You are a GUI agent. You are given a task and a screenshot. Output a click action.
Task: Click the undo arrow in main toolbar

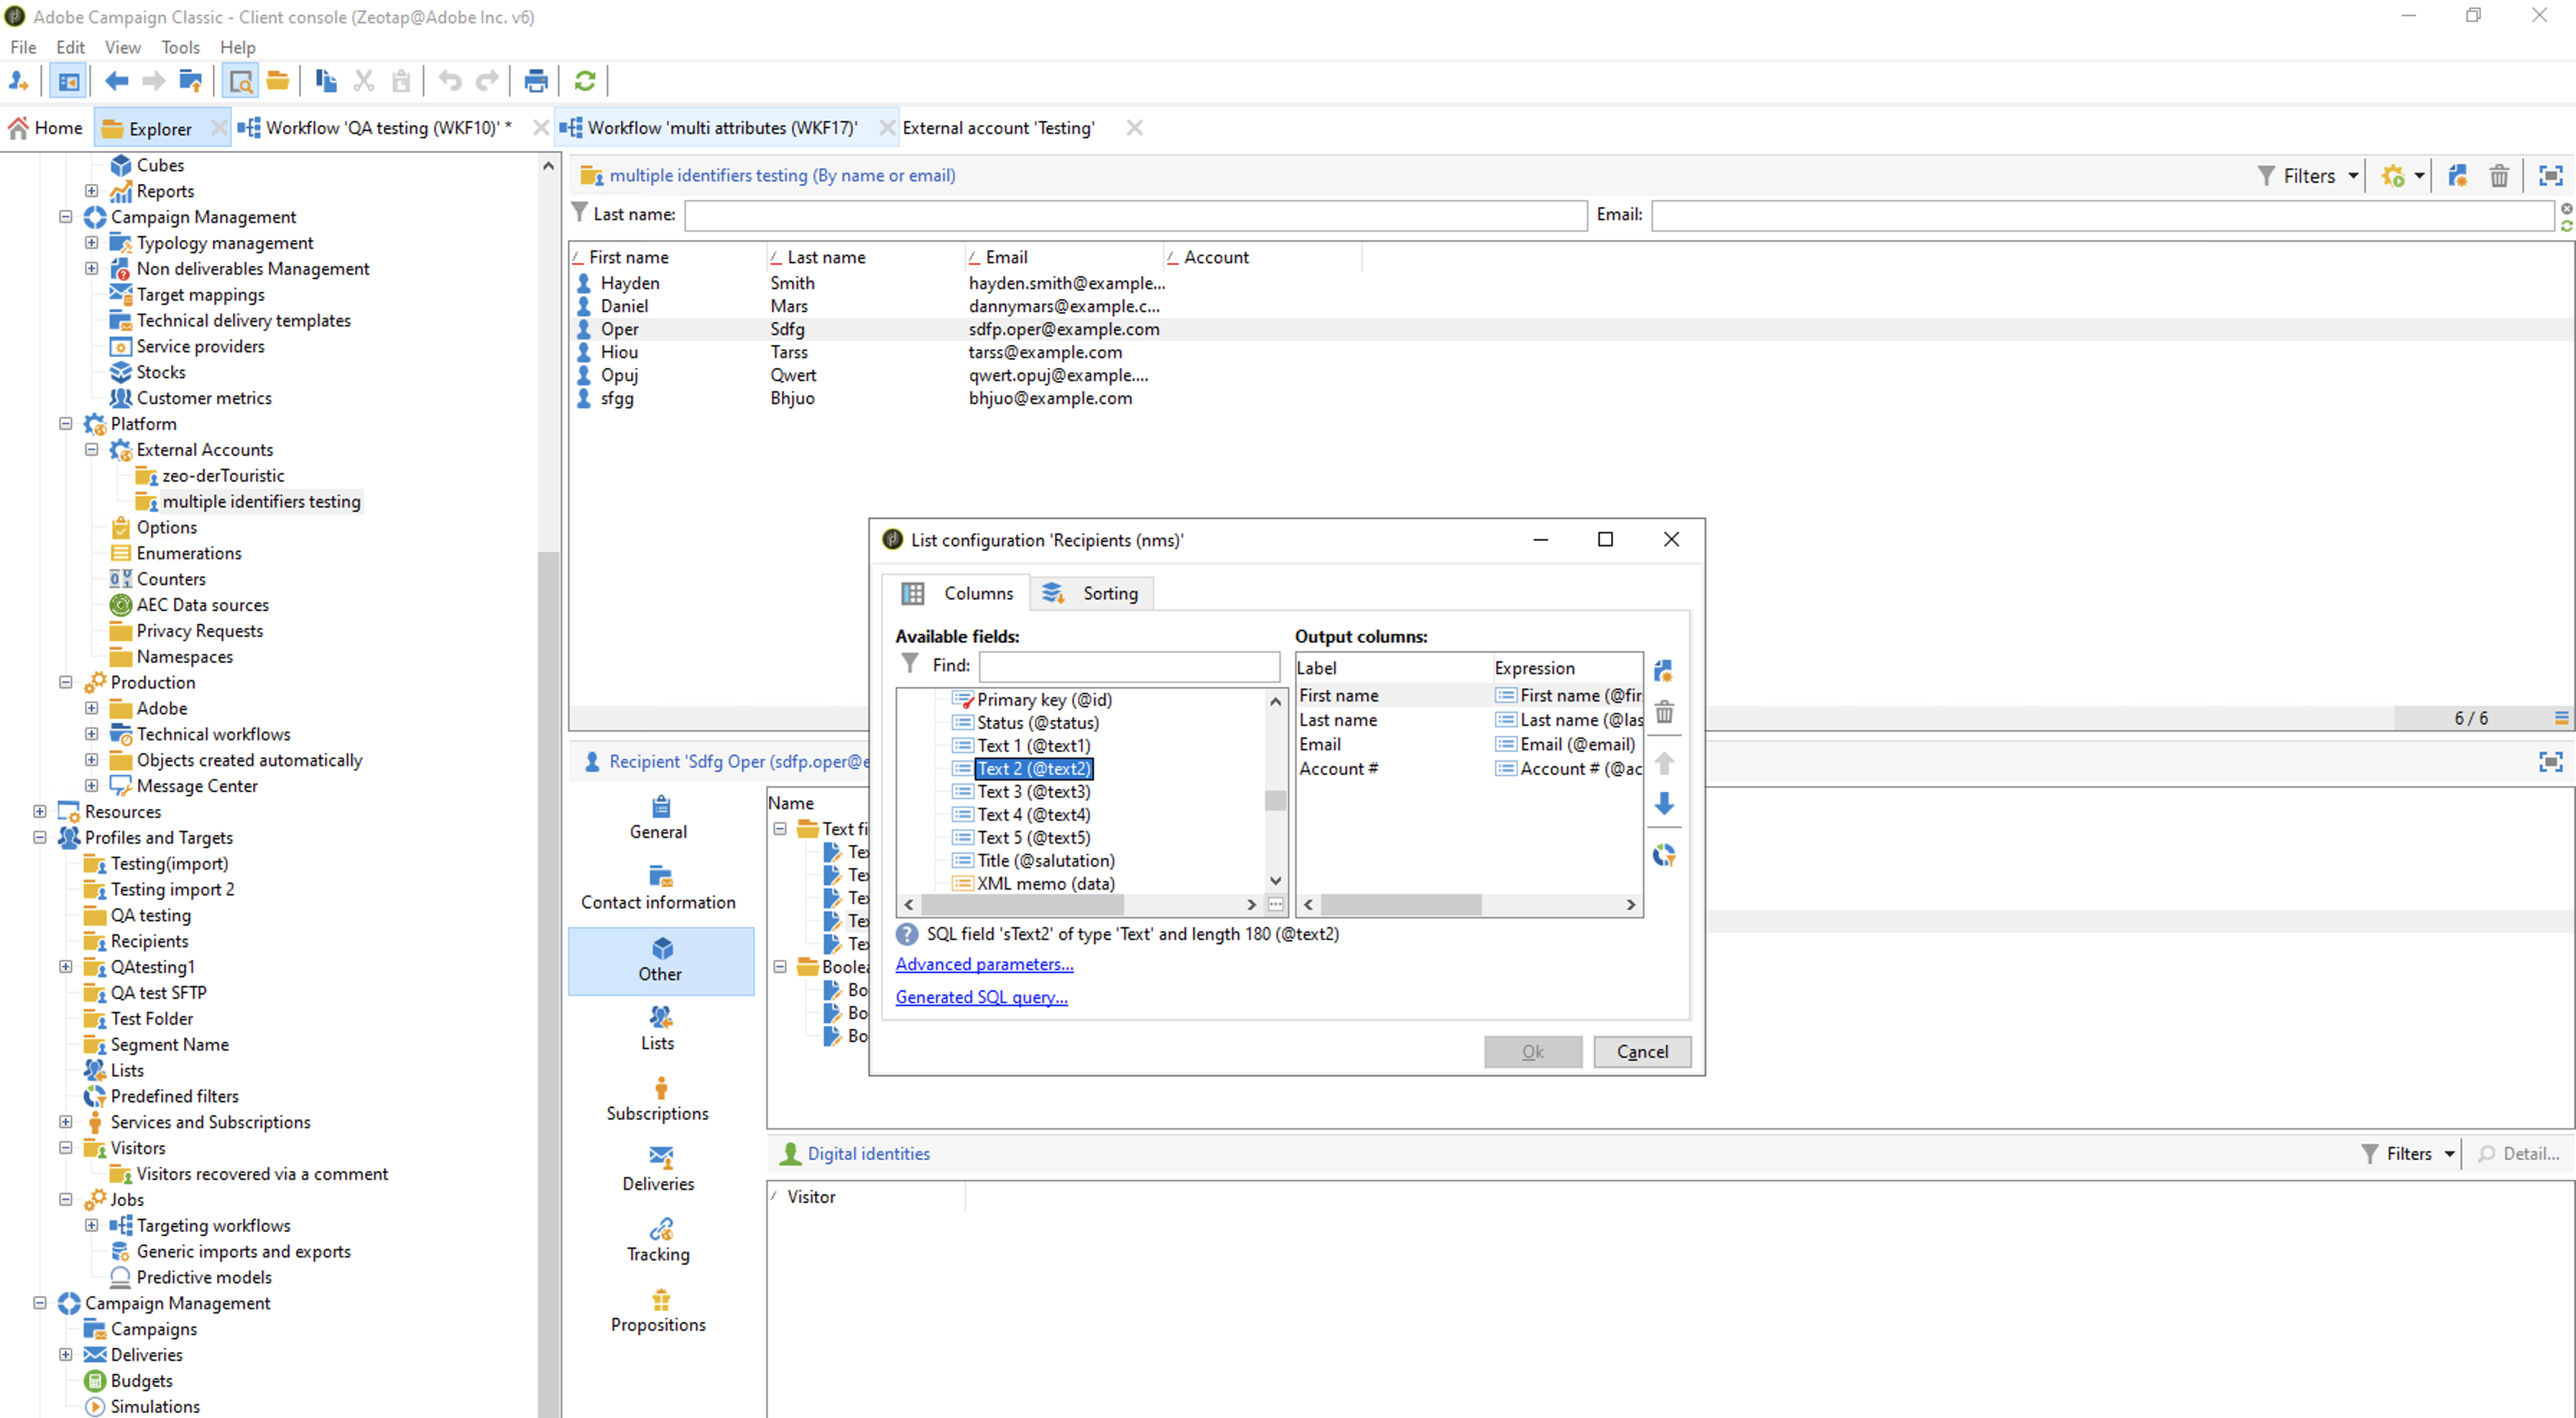450,81
